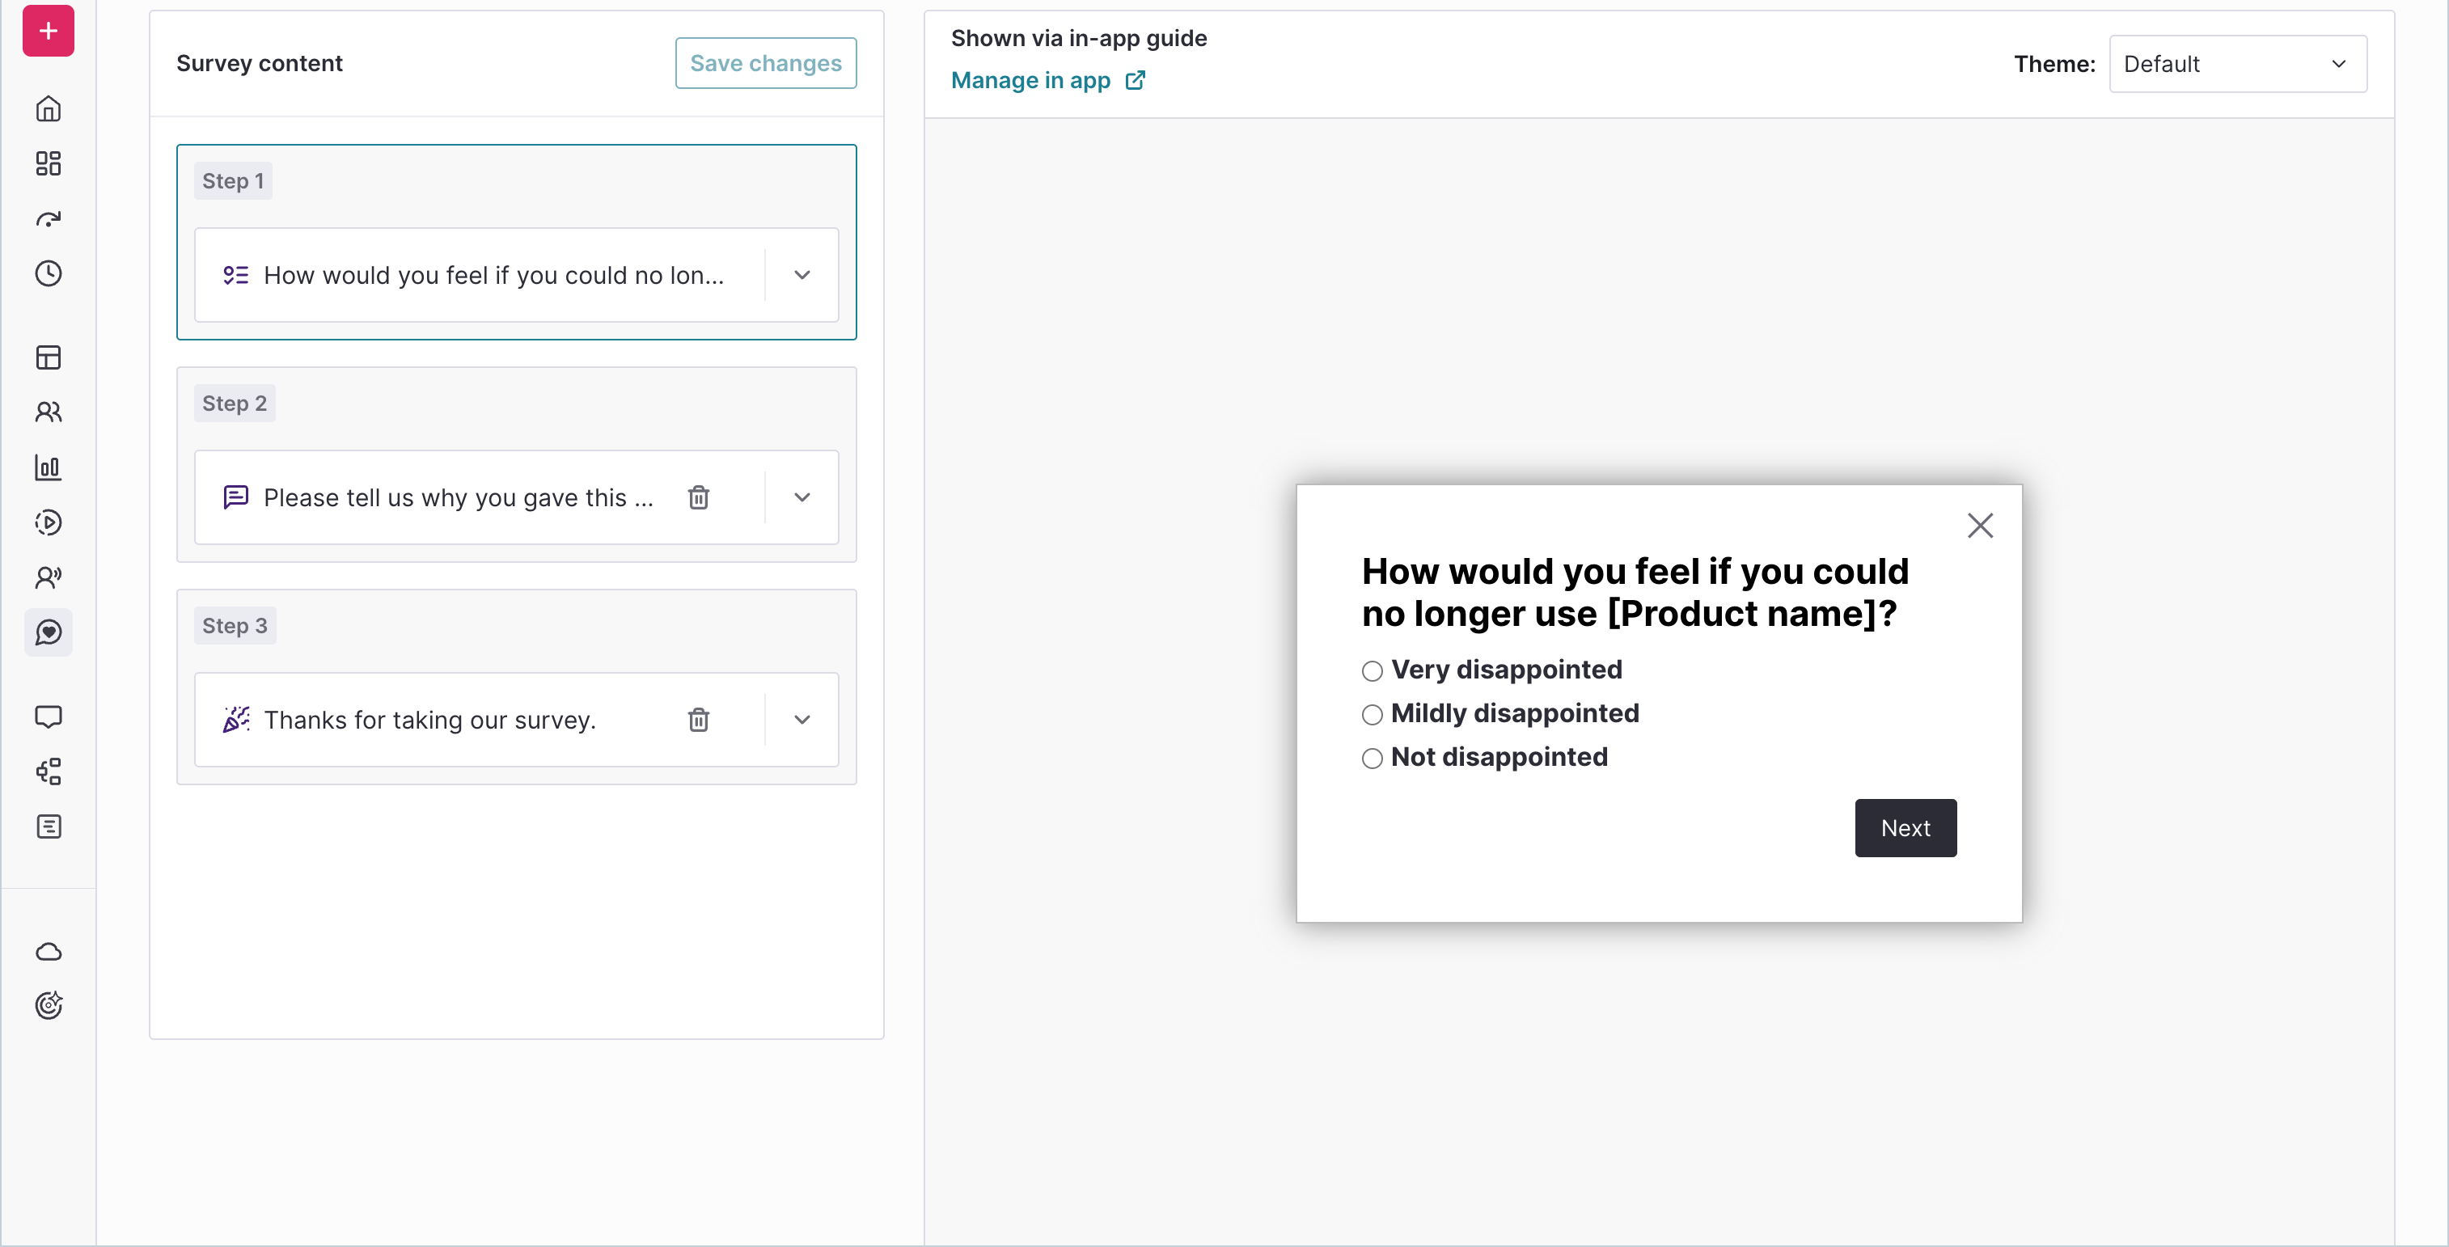Open the speaking user icon

49,577
